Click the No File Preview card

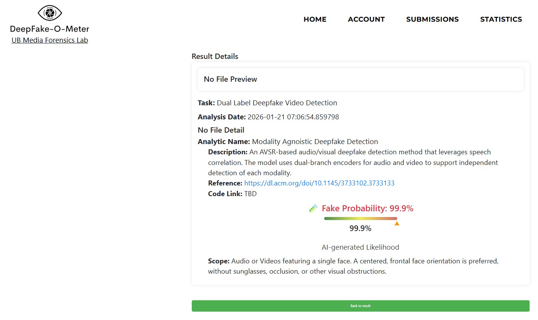360,79
